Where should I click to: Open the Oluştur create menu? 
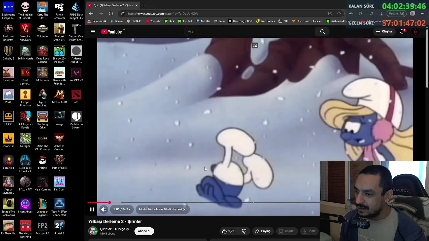tap(384, 31)
